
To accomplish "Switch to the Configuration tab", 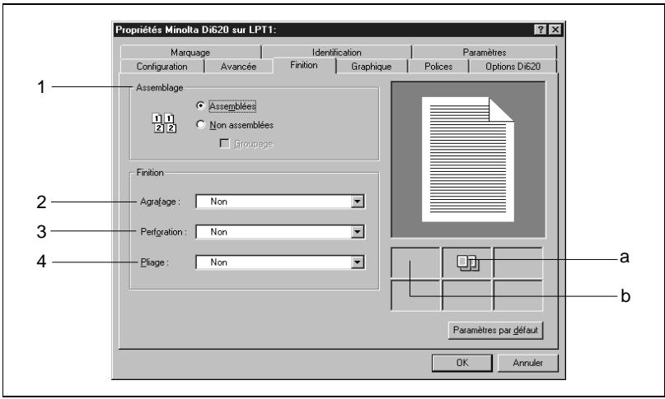I will [162, 67].
